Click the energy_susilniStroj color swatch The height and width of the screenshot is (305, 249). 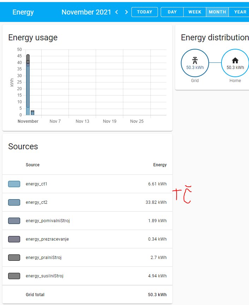click(14, 276)
